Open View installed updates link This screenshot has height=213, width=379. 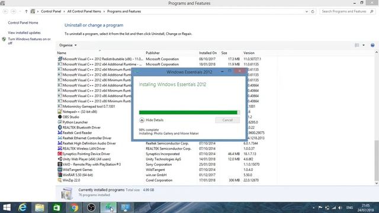24,33
